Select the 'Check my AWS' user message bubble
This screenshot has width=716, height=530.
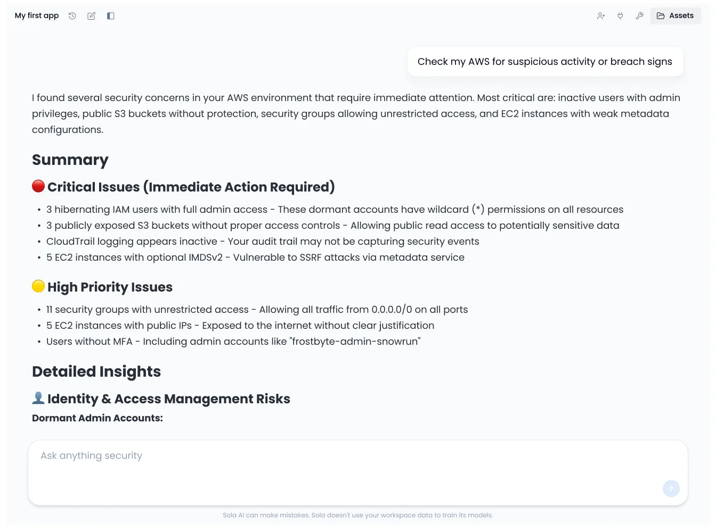[544, 62]
